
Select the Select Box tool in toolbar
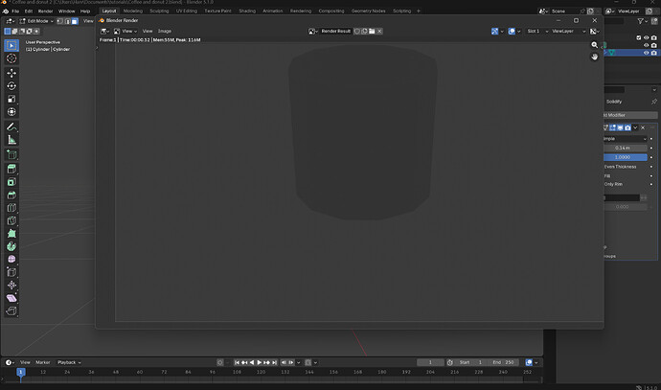(11, 46)
